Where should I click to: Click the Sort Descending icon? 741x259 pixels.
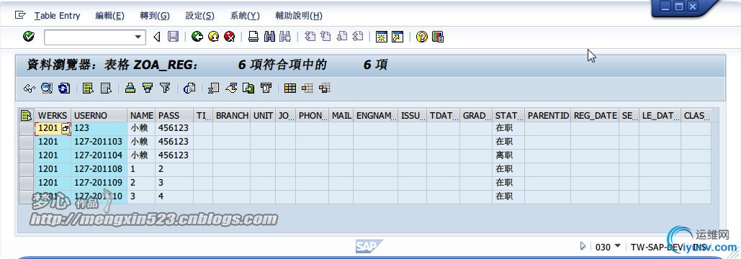[148, 88]
